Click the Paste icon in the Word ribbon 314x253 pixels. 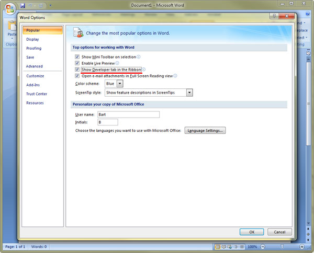(x=12, y=26)
